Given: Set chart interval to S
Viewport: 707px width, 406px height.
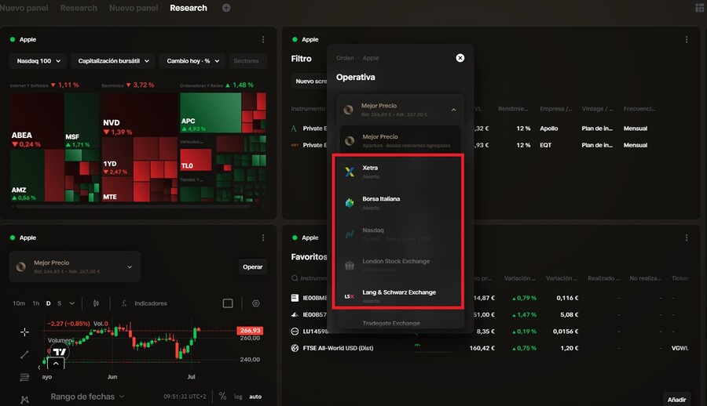Looking at the screenshot, I should pos(60,303).
